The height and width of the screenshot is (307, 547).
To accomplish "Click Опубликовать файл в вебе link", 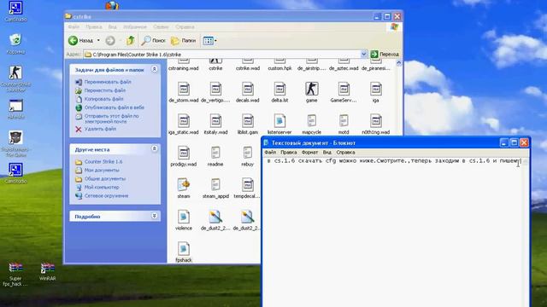I will pos(115,107).
